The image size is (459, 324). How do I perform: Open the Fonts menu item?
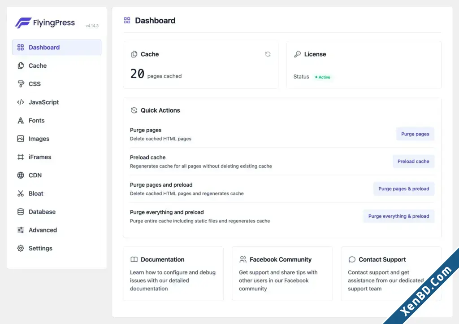[x=57, y=120]
